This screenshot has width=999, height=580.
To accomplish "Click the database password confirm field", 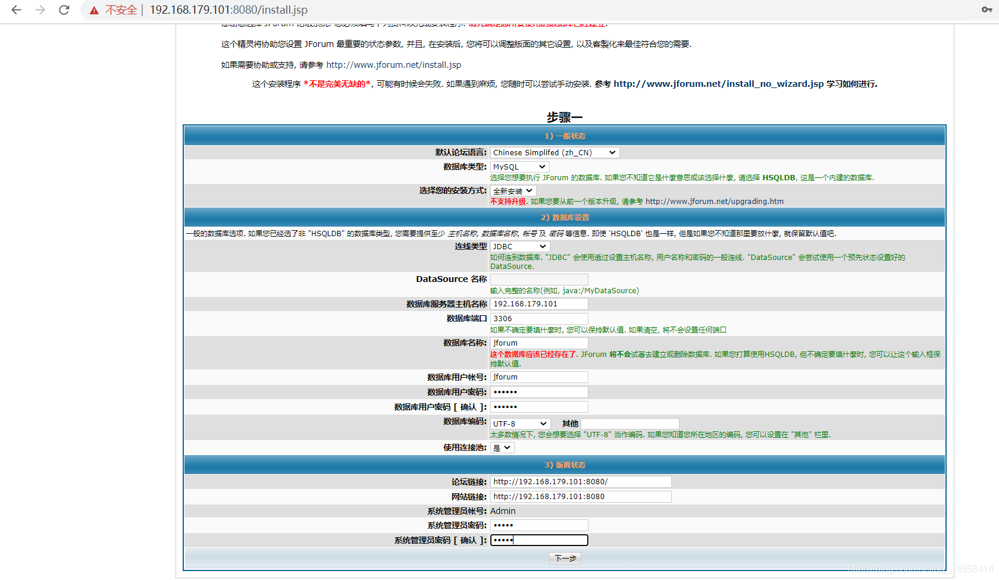I will 539,407.
